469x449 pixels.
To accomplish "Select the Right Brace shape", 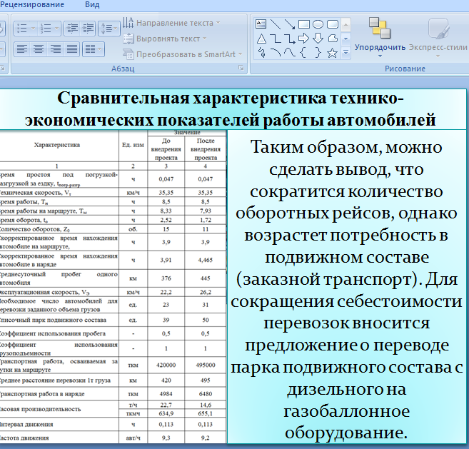I will click(318, 53).
